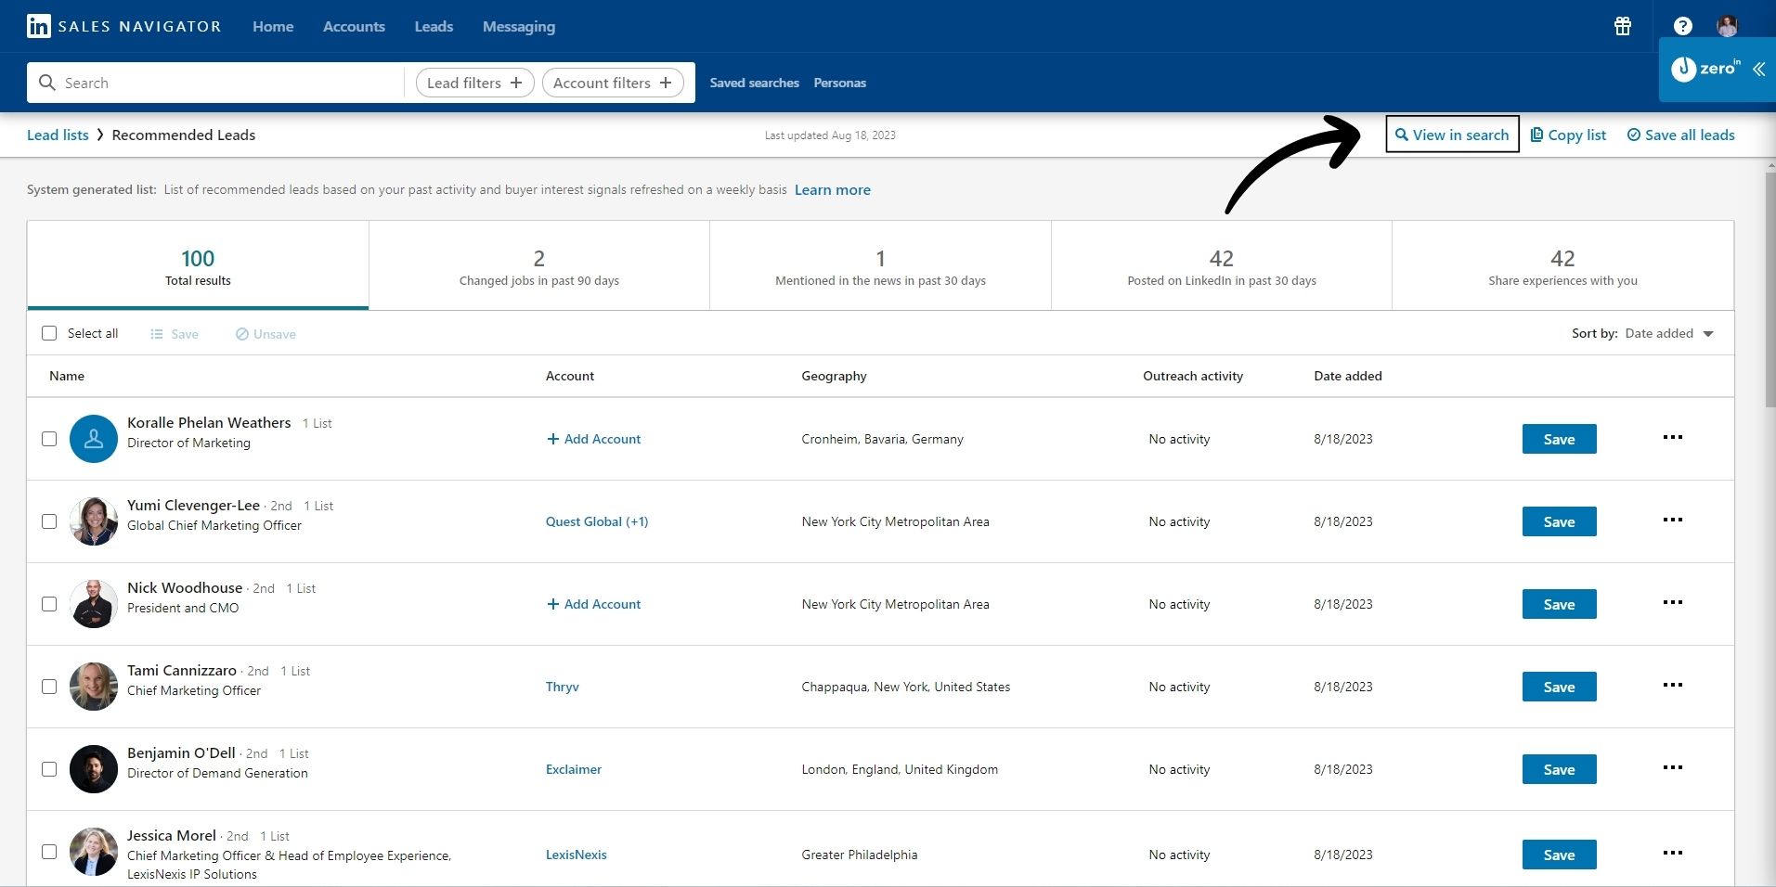This screenshot has height=887, width=1776.
Task: Tick the checkbox for Koralle Phelan Weathers
Action: tap(49, 439)
